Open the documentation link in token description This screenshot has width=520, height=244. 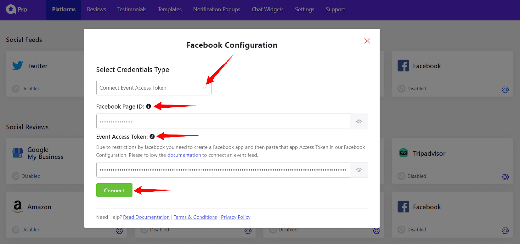click(184, 155)
